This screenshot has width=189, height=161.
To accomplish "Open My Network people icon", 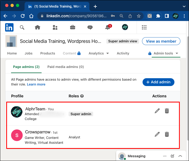I will point(55,27).
